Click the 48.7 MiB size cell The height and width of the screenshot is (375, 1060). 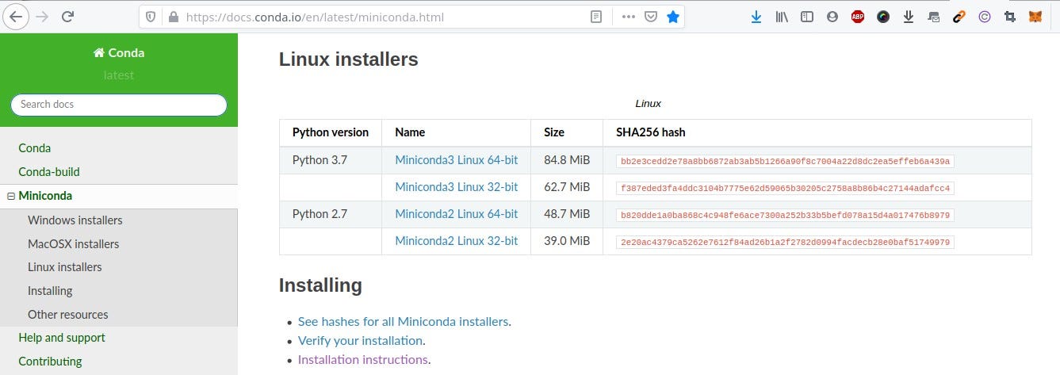click(567, 214)
